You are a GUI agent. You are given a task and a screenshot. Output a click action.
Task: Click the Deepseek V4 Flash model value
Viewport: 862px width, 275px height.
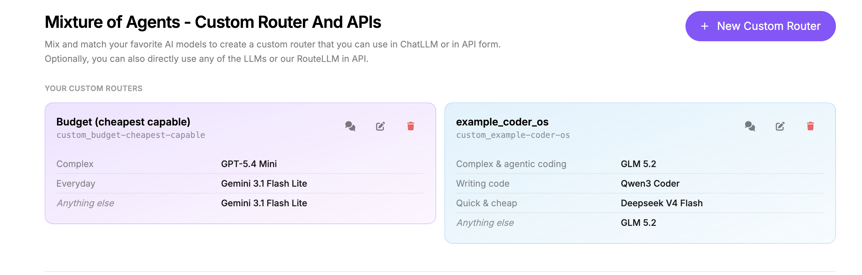(x=662, y=203)
